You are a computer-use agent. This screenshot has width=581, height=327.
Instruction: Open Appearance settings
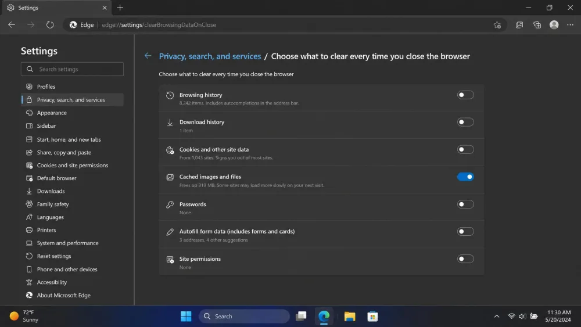pos(72,113)
